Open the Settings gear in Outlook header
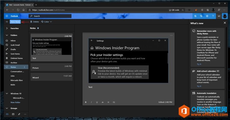This screenshot has height=120, width=230. (x=207, y=16)
